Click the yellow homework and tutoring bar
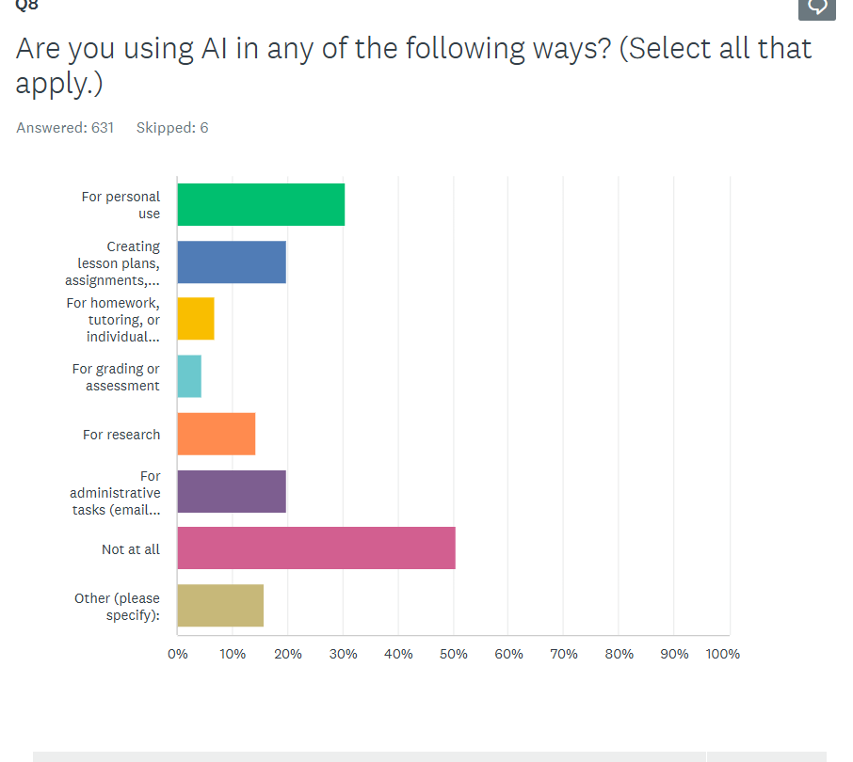The height and width of the screenshot is (762, 853). click(195, 319)
